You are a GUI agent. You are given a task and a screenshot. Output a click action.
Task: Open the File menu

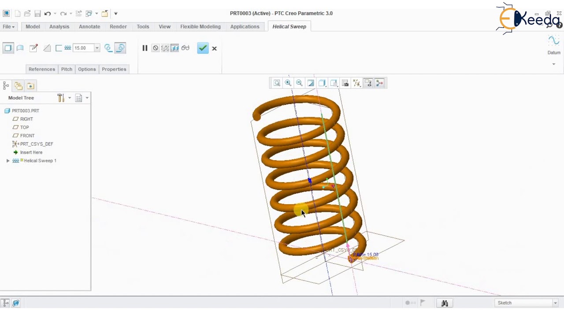[8, 27]
